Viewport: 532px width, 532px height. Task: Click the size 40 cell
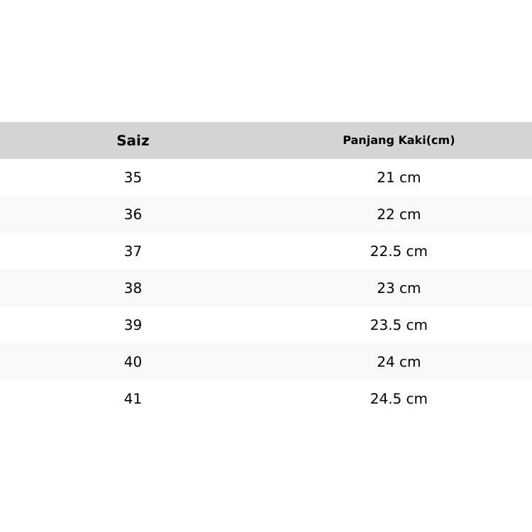coord(133,362)
